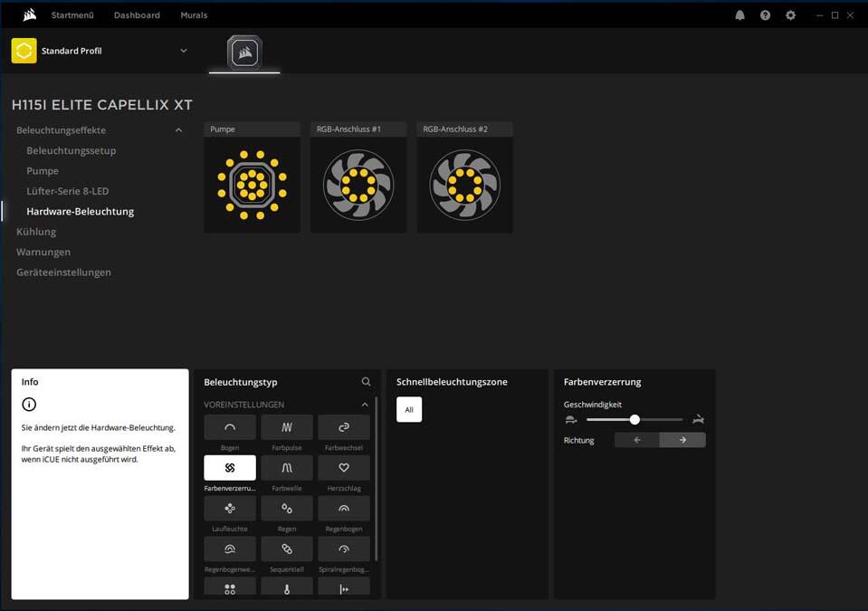The width and height of the screenshot is (868, 611).
Task: Select the RGB-Anschluss #2 fan card
Action: pyautogui.click(x=464, y=177)
